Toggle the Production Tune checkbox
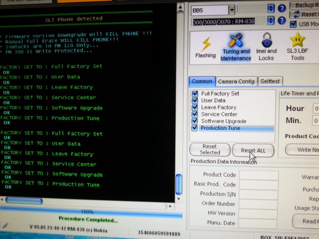This screenshot has width=319, height=239. [x=195, y=128]
